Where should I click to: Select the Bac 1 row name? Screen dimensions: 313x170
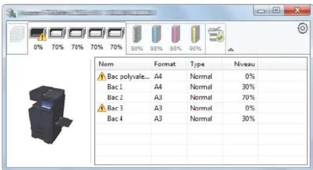click(x=115, y=87)
